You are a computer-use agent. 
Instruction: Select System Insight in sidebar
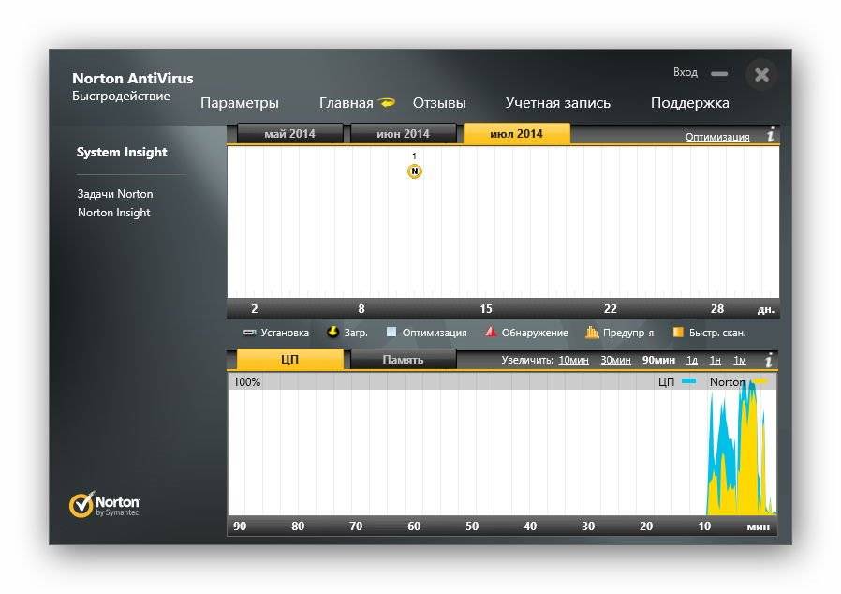[x=122, y=153]
